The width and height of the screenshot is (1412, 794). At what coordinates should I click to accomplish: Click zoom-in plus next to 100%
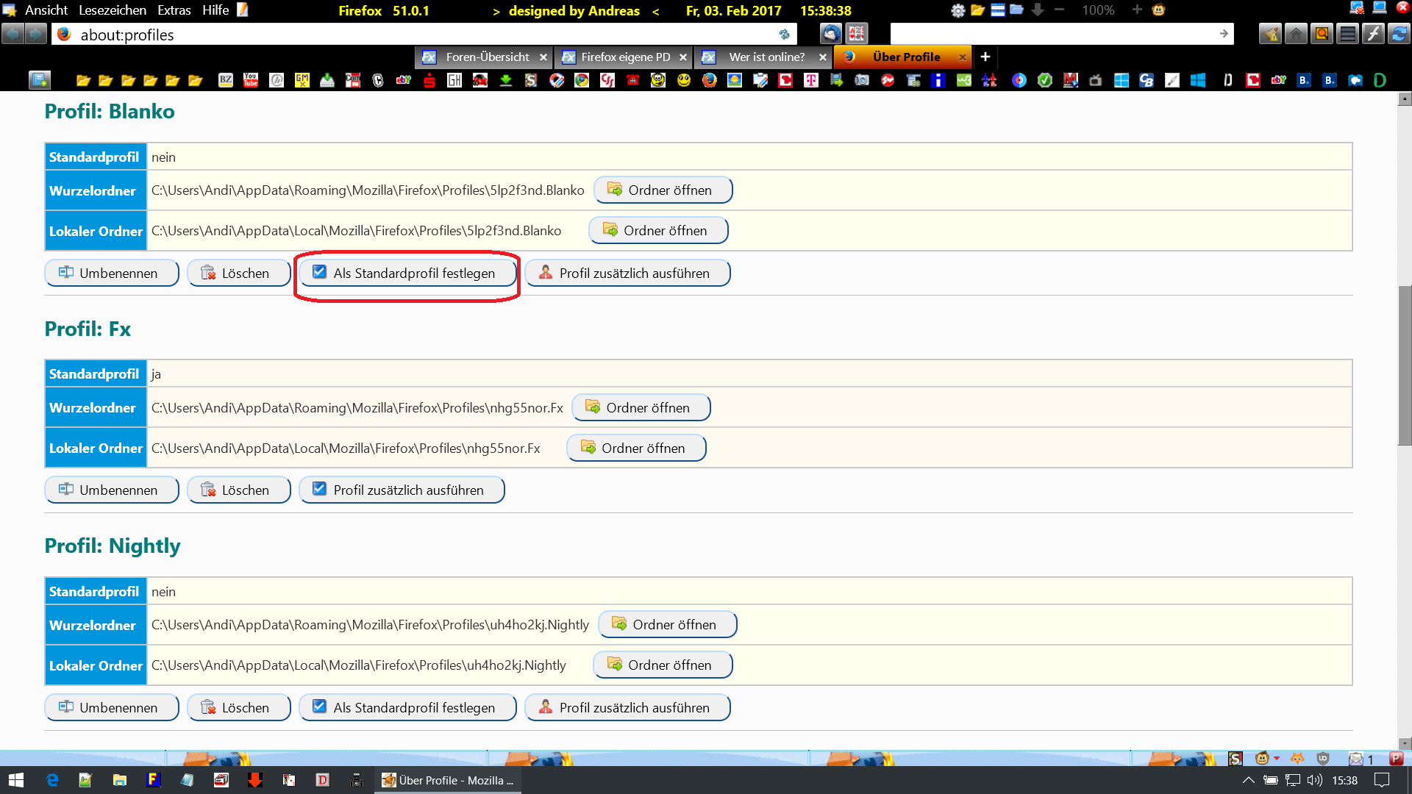click(1137, 10)
